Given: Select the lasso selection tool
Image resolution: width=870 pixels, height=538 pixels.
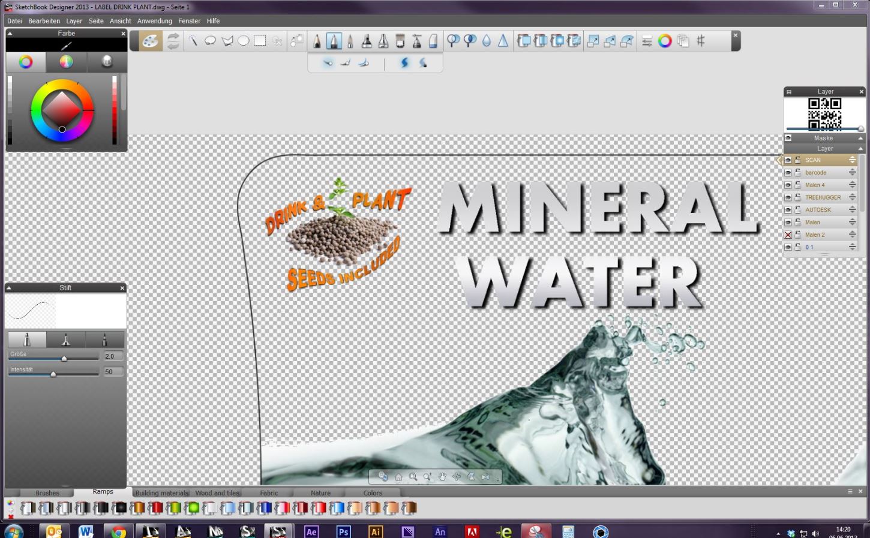Looking at the screenshot, I should click(210, 41).
